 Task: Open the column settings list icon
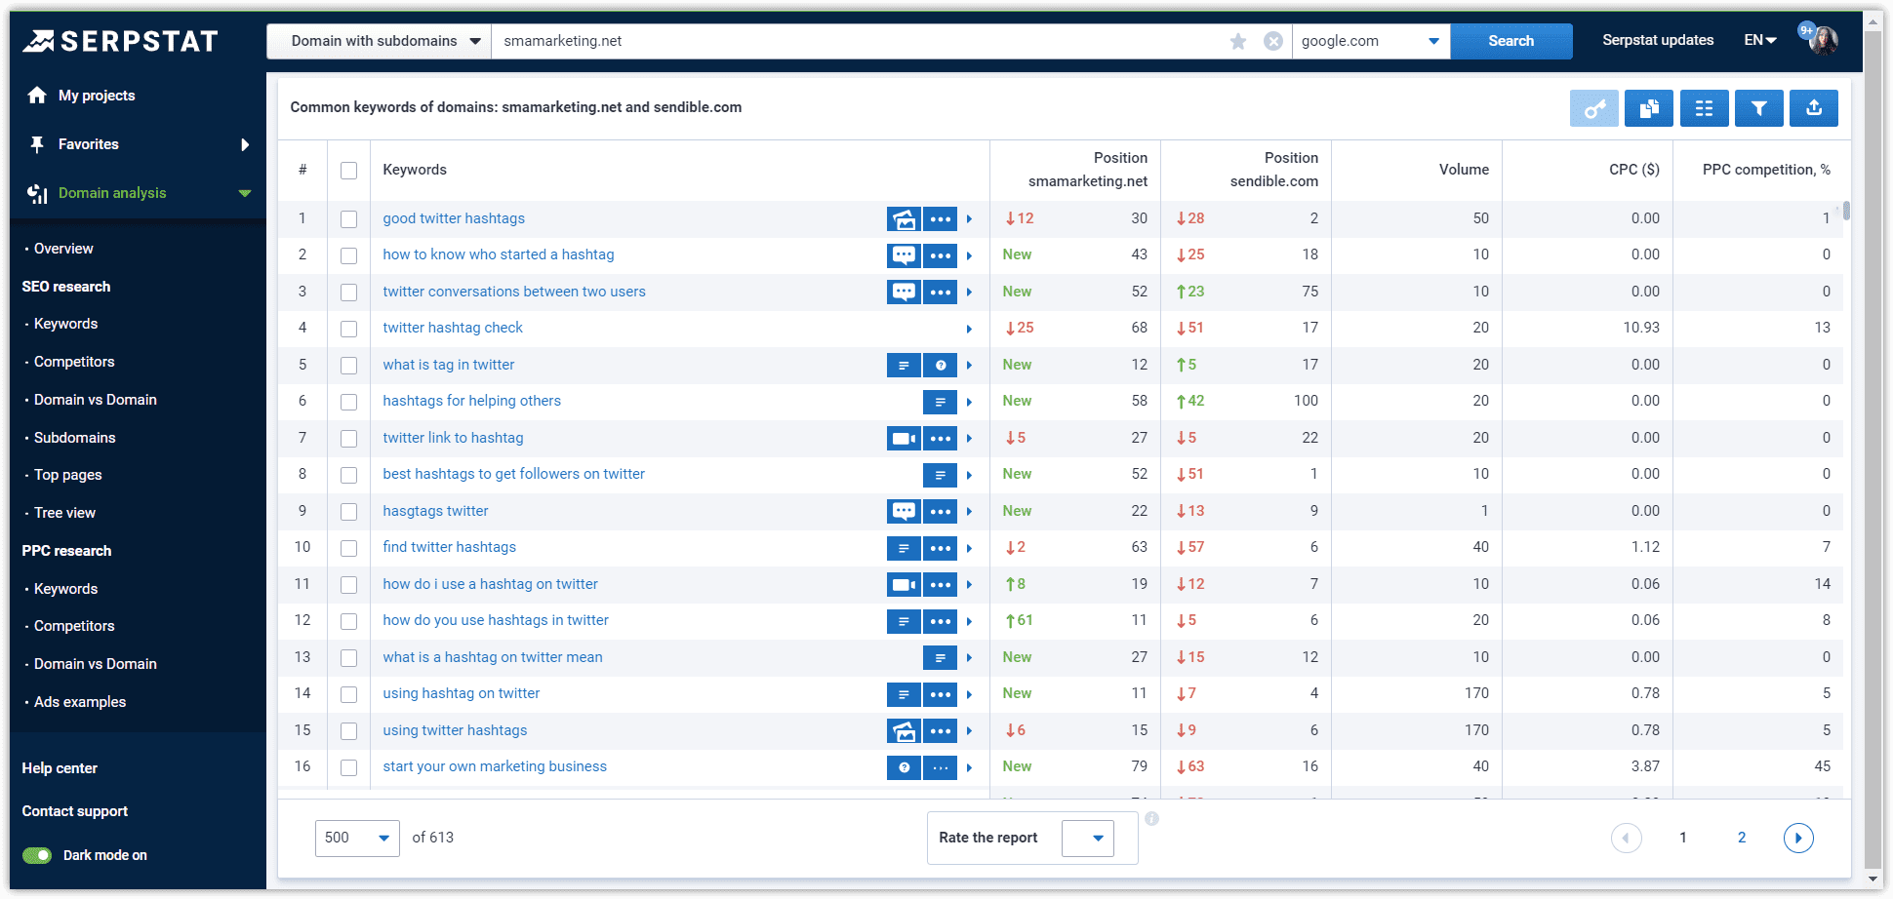pyautogui.click(x=1704, y=108)
